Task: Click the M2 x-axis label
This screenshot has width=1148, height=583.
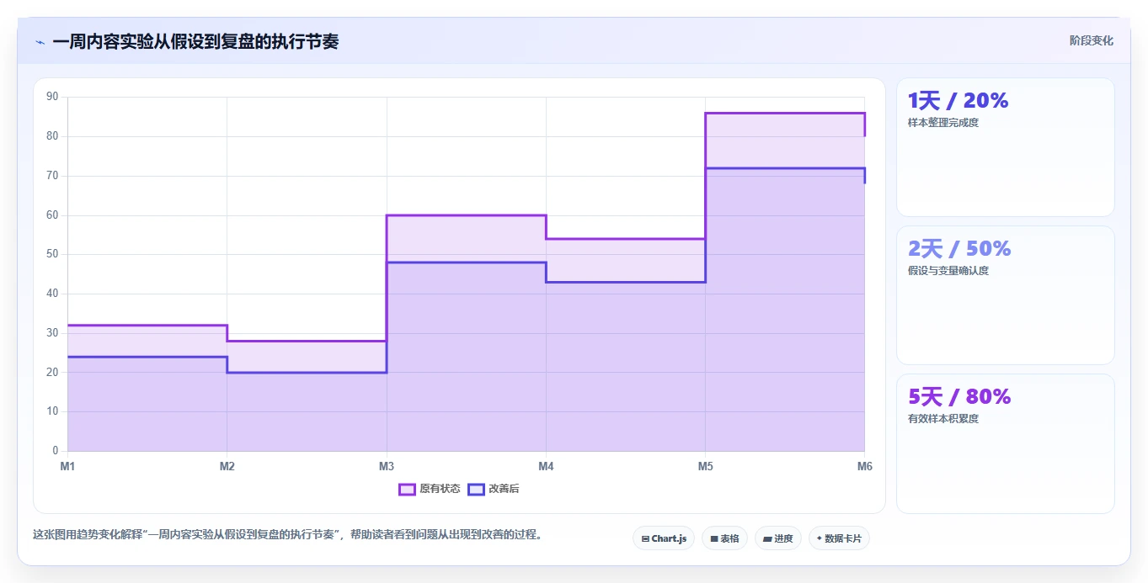Action: 227,466
